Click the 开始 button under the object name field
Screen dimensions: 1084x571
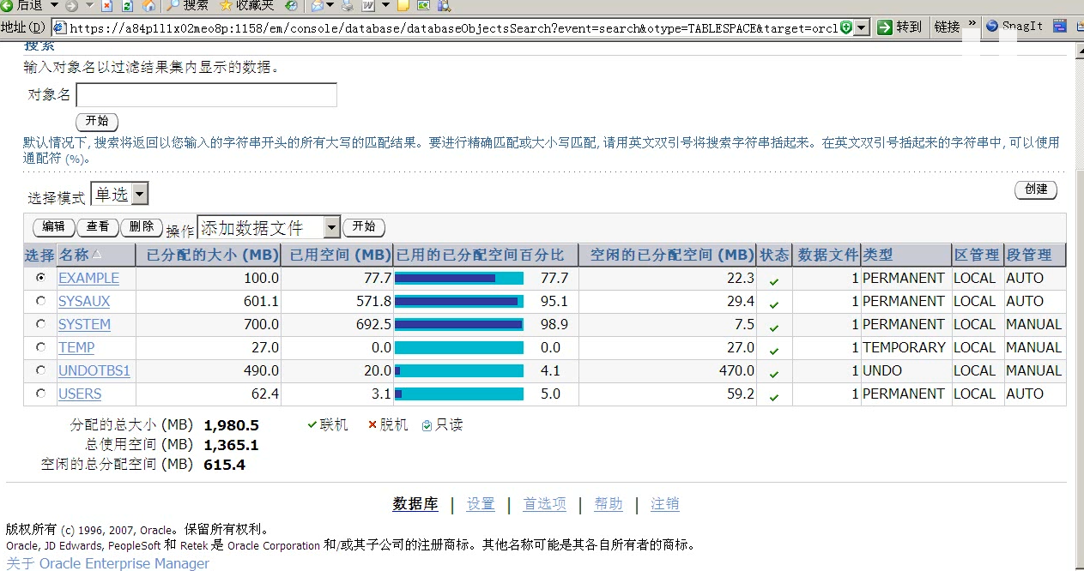tap(97, 121)
